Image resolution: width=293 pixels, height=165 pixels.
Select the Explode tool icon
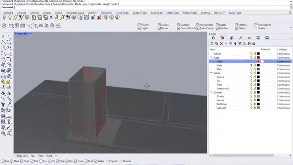coord(8,82)
